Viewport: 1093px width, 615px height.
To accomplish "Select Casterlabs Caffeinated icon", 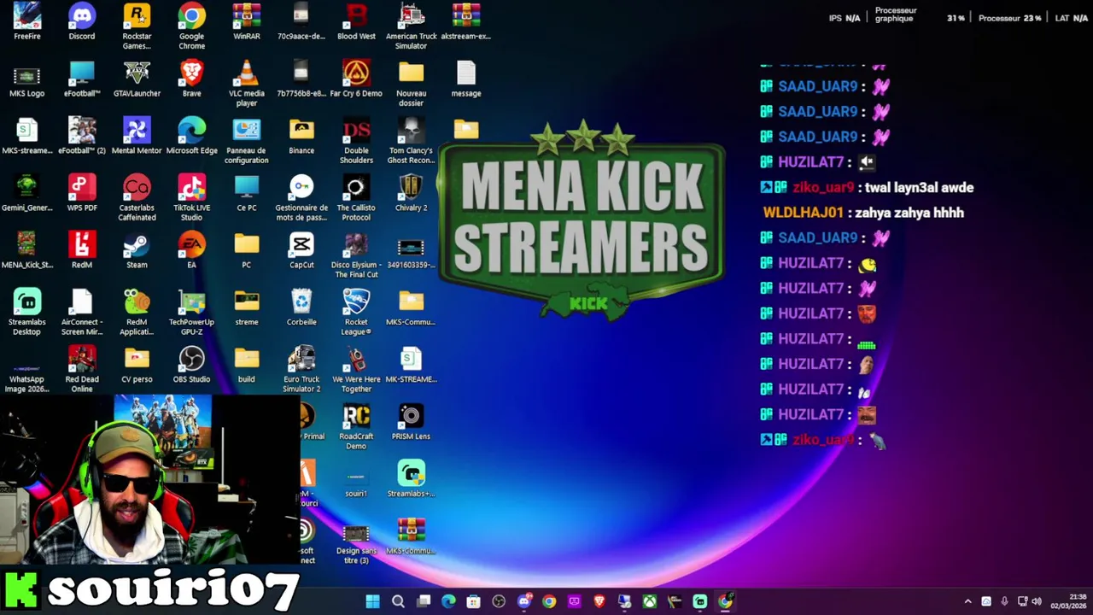I will (137, 198).
